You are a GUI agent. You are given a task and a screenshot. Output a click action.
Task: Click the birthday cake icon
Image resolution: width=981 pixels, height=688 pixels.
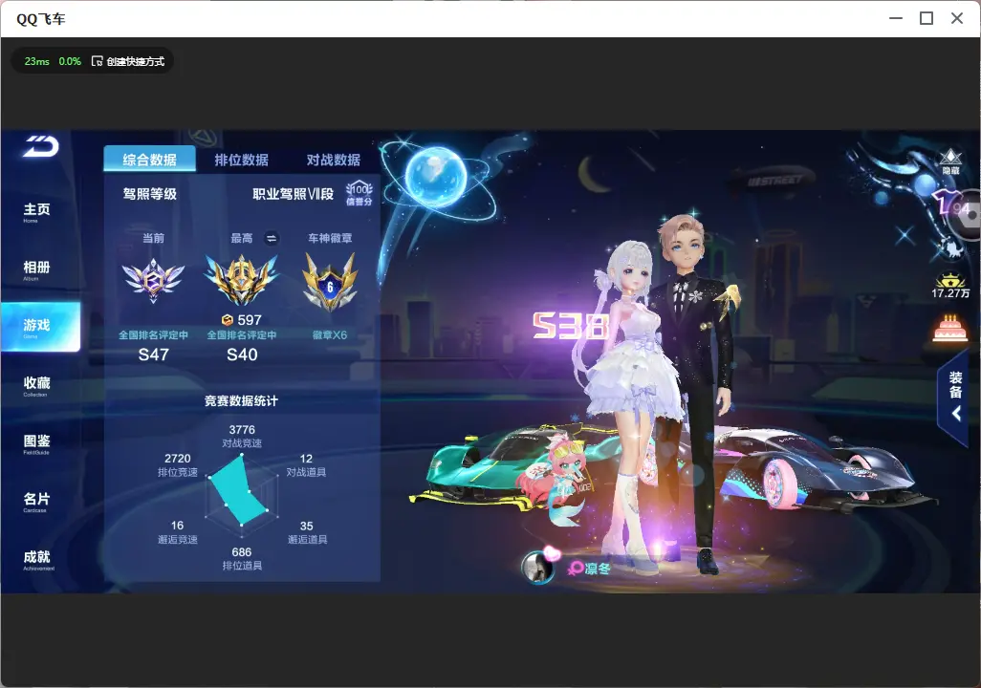tap(949, 328)
